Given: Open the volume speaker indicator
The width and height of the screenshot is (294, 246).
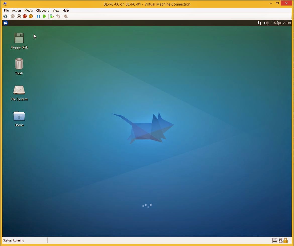Looking at the screenshot, I should pos(266,23).
